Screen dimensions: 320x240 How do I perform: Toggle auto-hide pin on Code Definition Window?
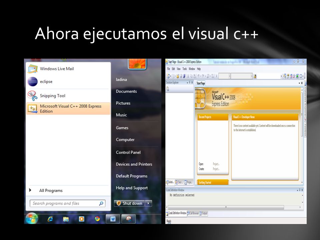tap(300, 190)
